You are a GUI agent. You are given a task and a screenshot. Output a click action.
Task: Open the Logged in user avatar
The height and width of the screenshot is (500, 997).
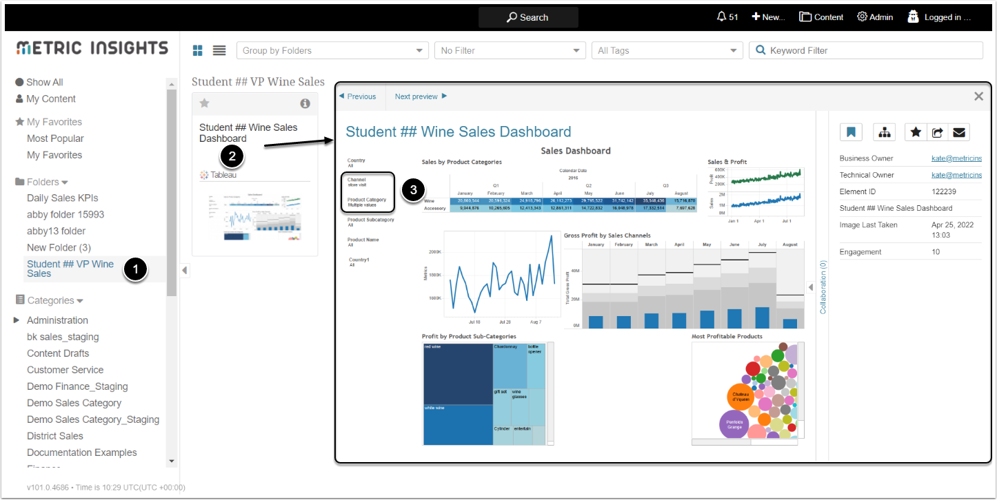click(914, 17)
